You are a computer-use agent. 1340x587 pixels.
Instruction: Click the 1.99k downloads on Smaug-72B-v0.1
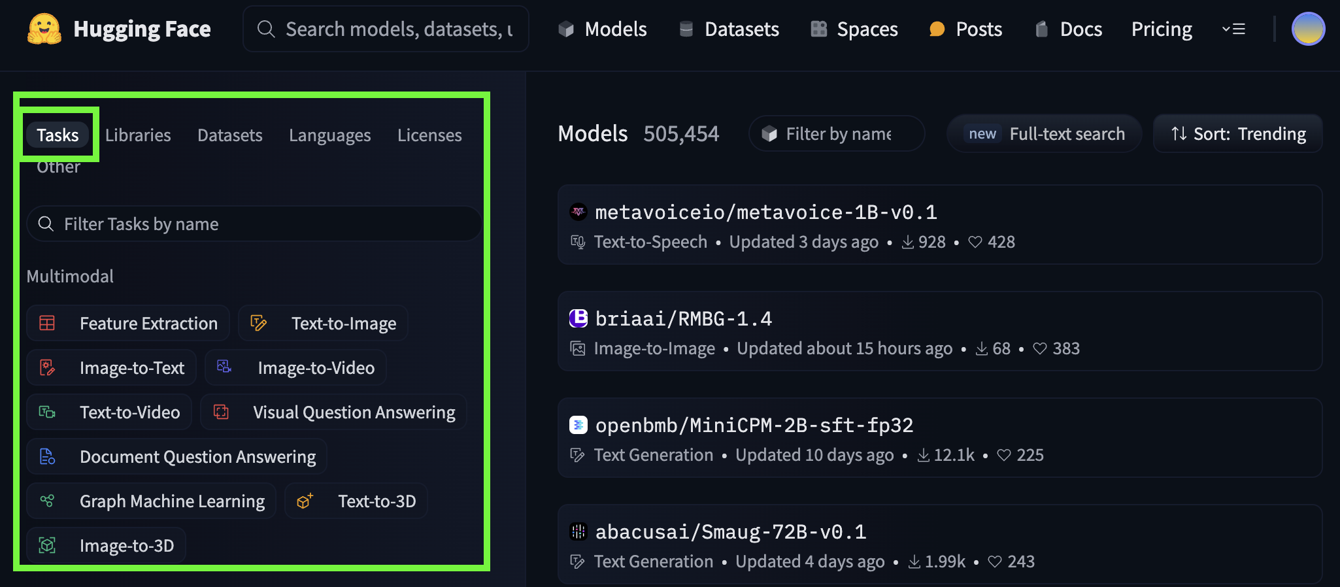click(x=937, y=562)
